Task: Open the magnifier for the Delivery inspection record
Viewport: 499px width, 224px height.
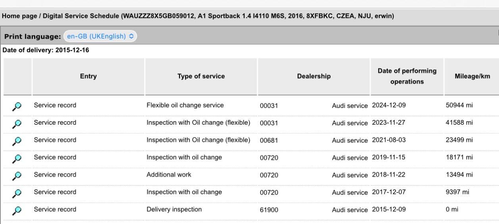Action: [17, 210]
